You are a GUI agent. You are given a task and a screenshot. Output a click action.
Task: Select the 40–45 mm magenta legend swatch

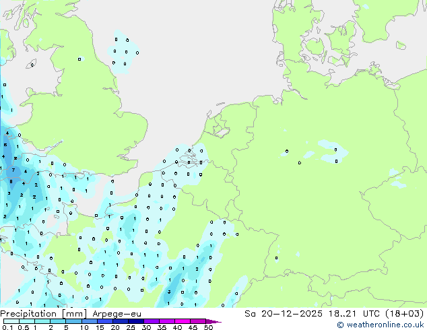[183, 321]
